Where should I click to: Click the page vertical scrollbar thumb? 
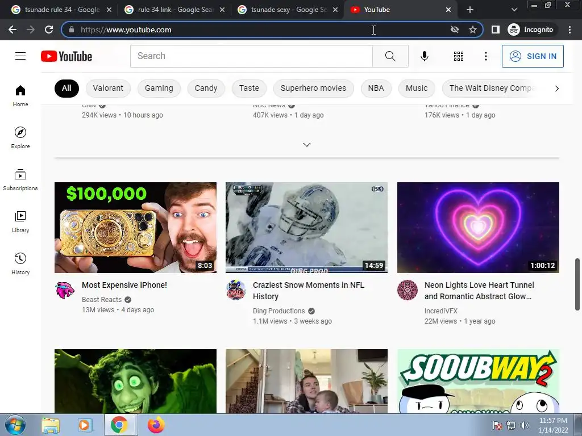[x=577, y=284]
